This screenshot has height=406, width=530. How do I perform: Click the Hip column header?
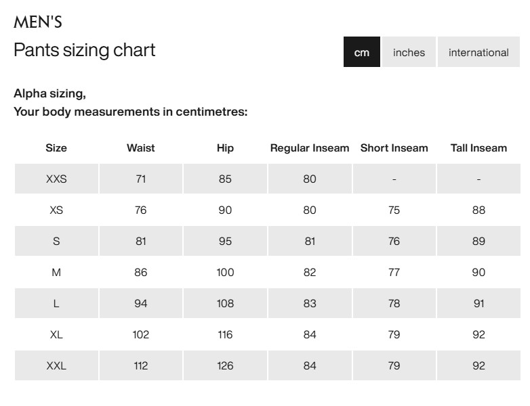tap(225, 148)
